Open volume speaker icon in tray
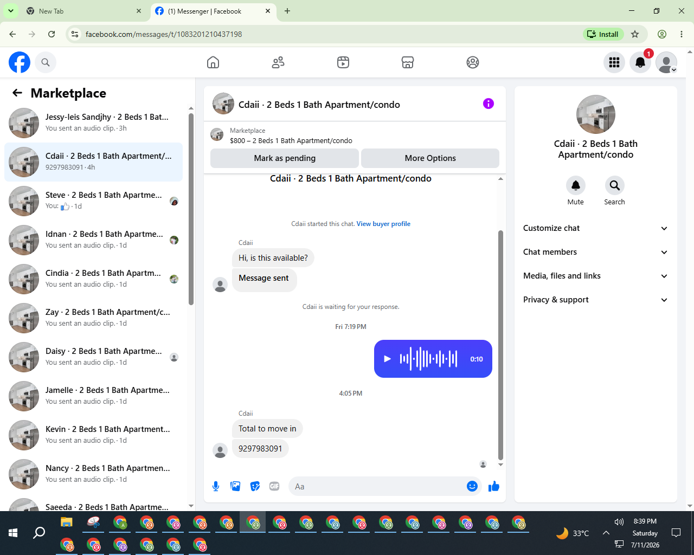694x555 pixels. [619, 521]
